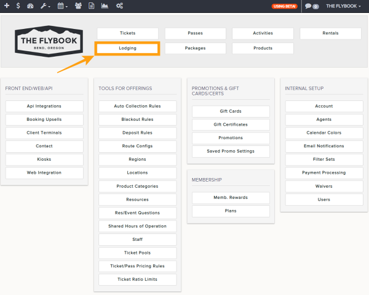Open the gears settings icon
Viewport: 369px width, 295px height.
(119, 6)
